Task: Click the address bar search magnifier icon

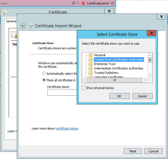Action: point(74,3)
